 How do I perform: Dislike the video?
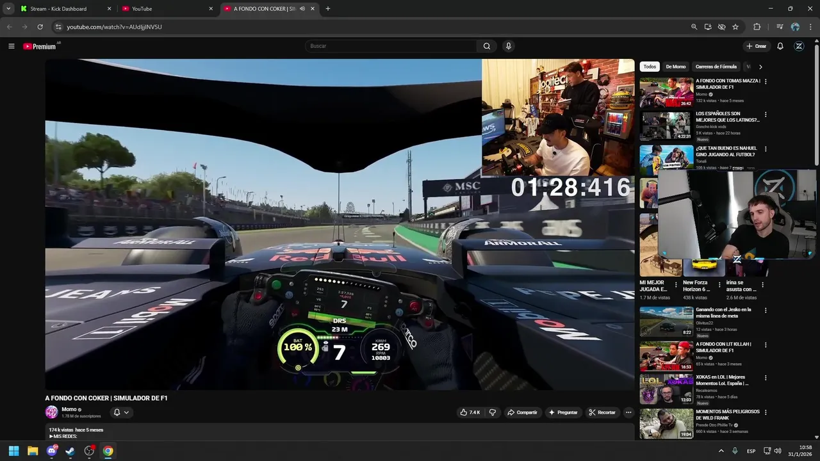coord(492,412)
